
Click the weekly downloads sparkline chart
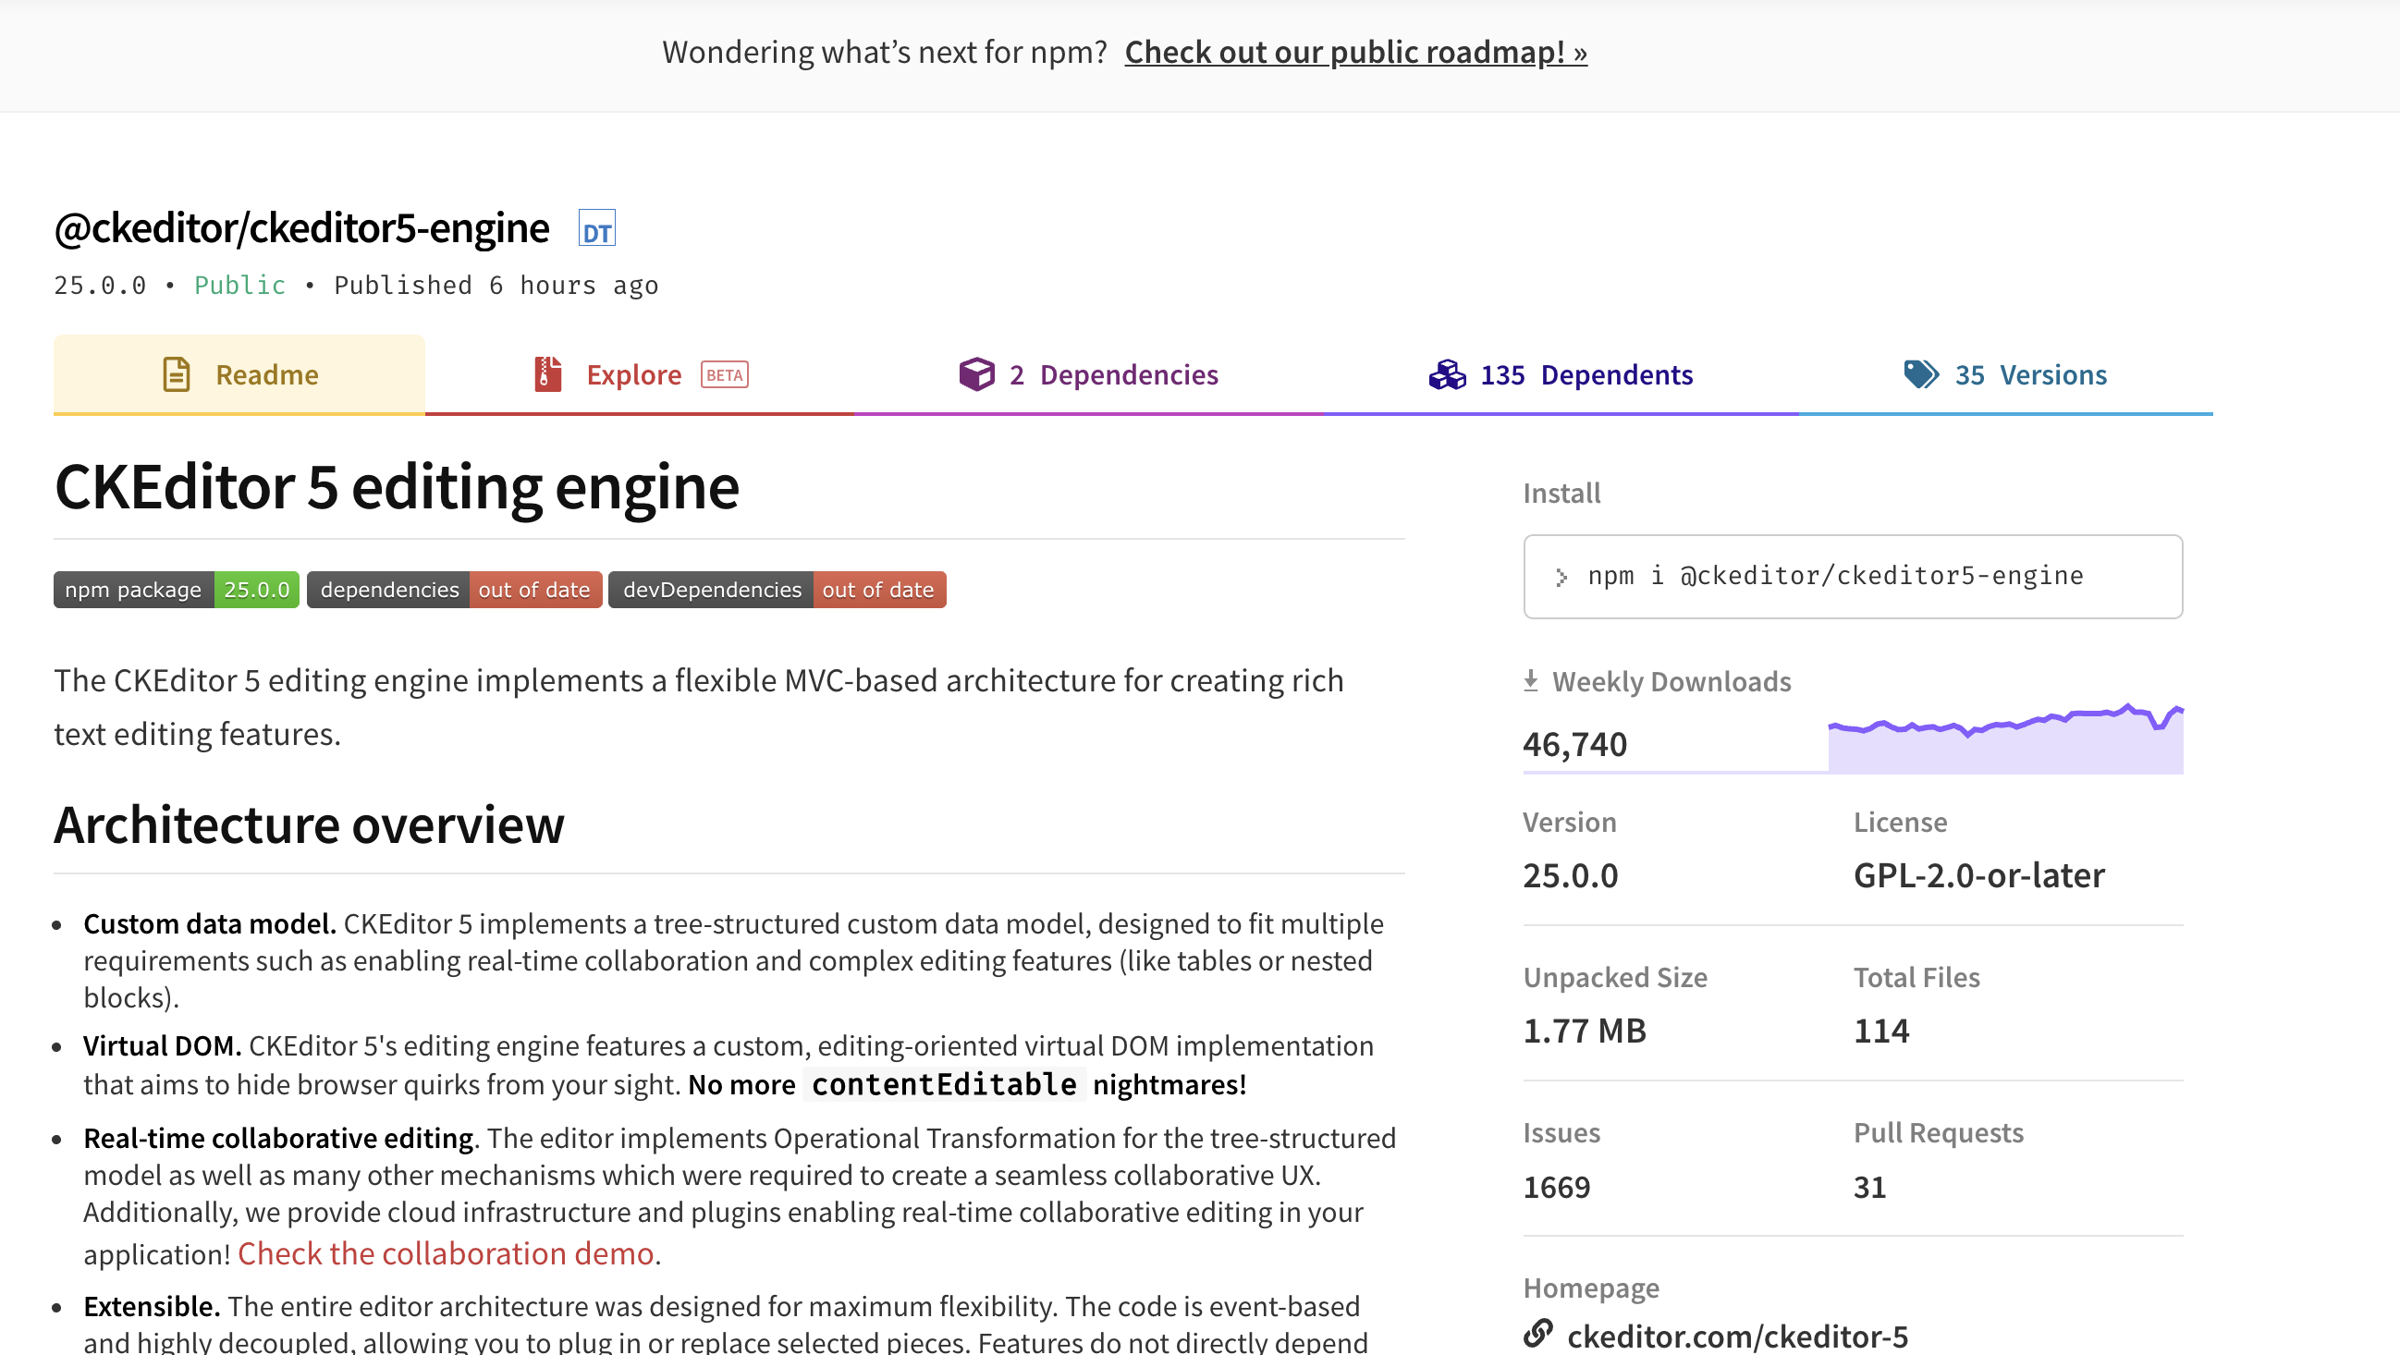point(2005,738)
